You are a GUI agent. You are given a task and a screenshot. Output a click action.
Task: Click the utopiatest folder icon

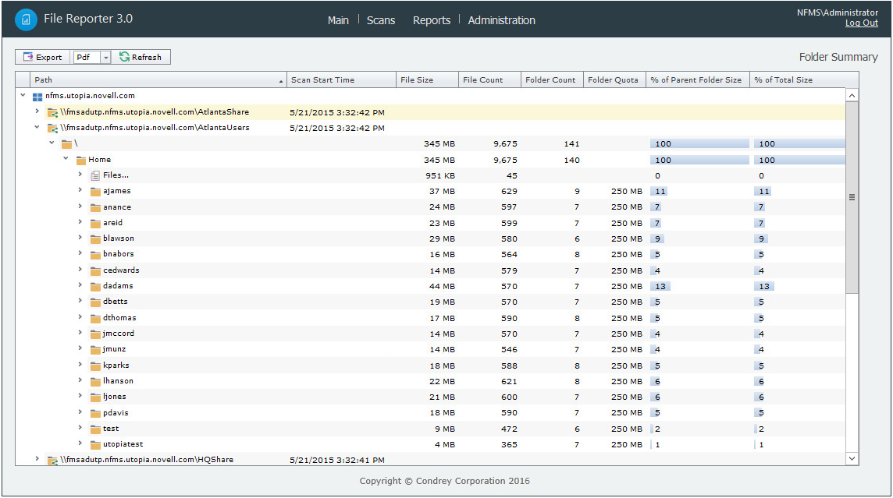(x=95, y=445)
